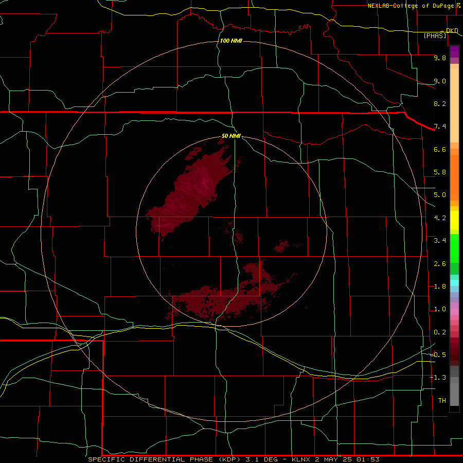Image resolution: width=463 pixels, height=463 pixels.
Task: Click the 1.0 value on the color scale
Action: tap(440, 309)
